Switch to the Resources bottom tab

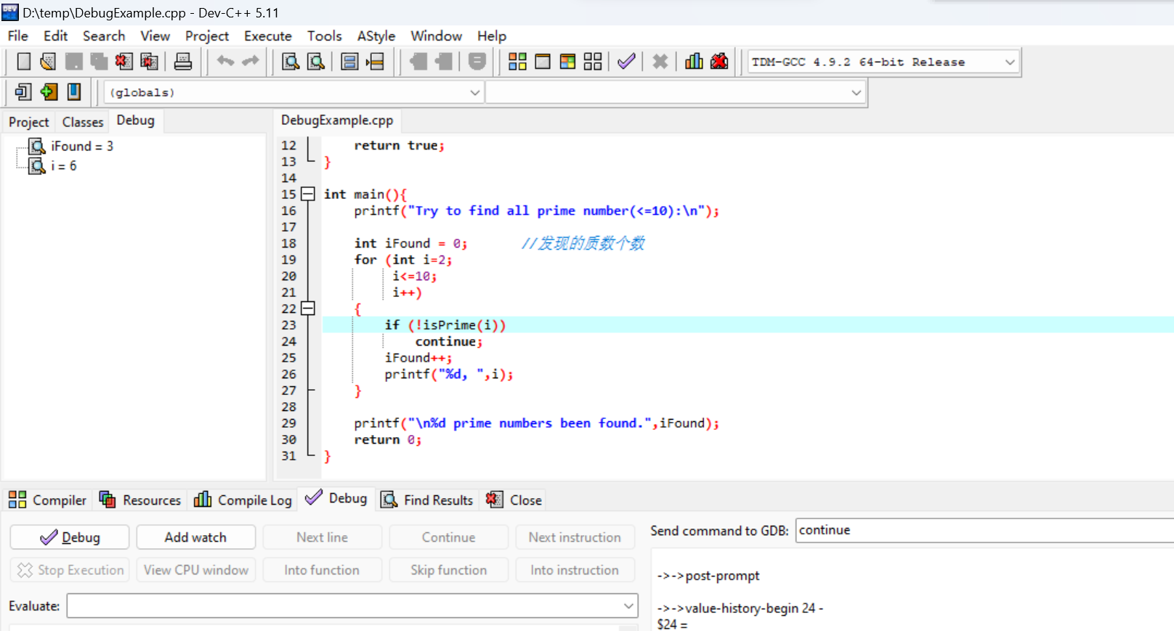coord(140,500)
